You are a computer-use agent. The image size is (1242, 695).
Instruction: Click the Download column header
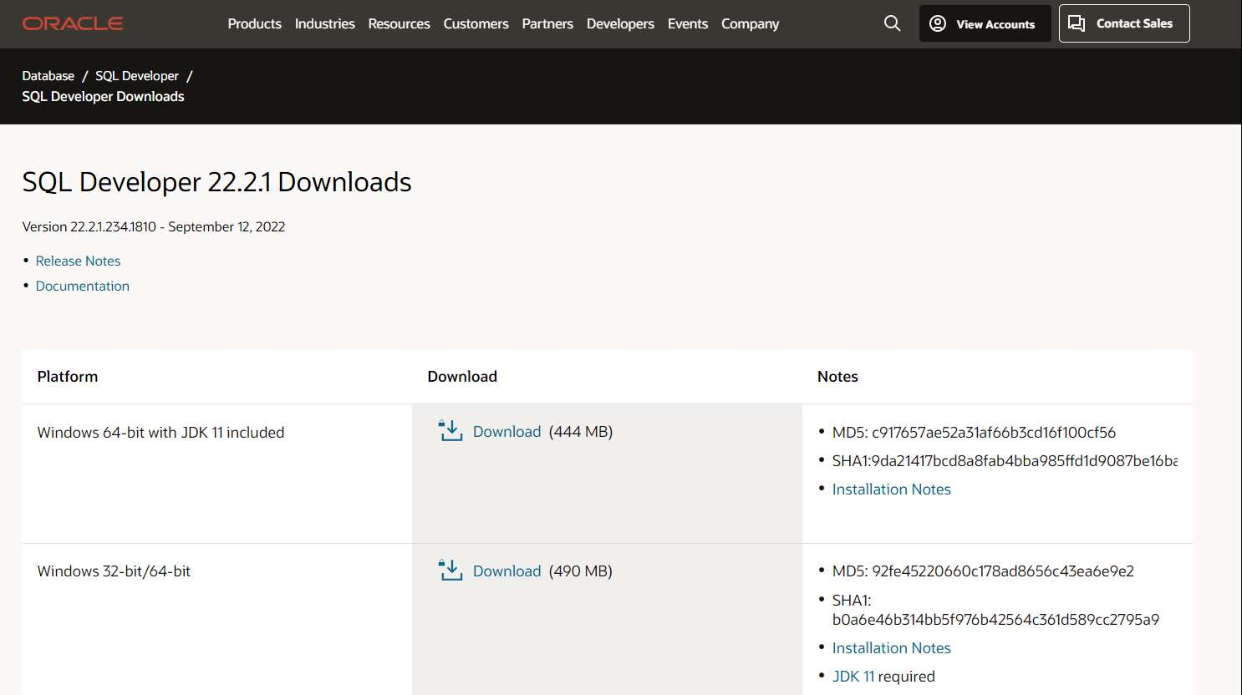pos(462,376)
